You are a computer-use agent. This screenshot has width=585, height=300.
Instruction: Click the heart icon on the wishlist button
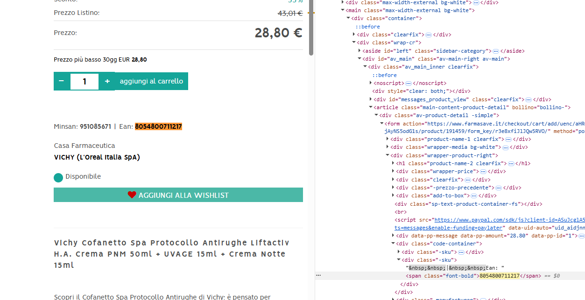click(132, 195)
